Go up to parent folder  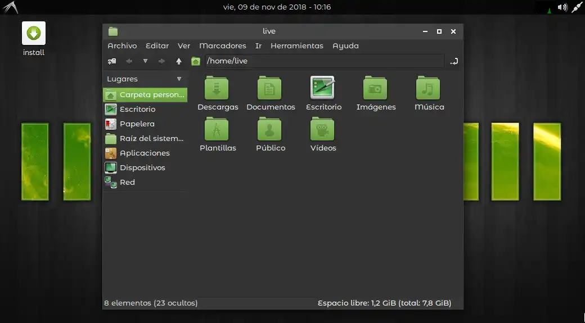179,61
